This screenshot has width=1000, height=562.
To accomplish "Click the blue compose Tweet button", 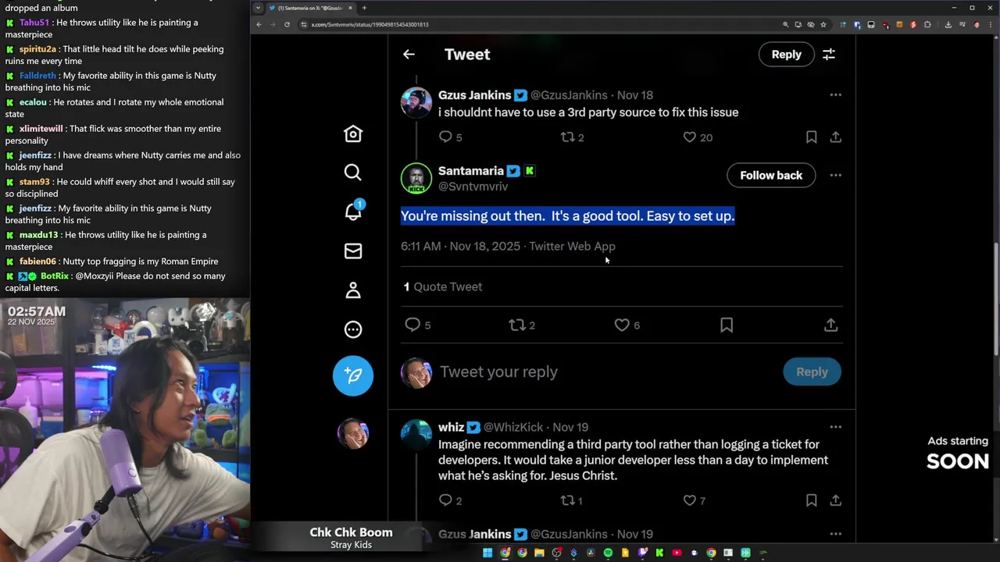I will (x=353, y=375).
